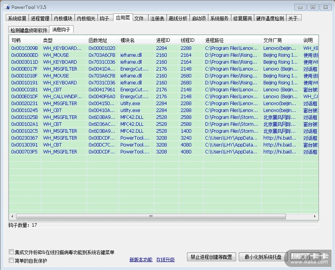Click 钩子数量: 17 status text
The width and height of the screenshot is (335, 270).
click(x=23, y=225)
